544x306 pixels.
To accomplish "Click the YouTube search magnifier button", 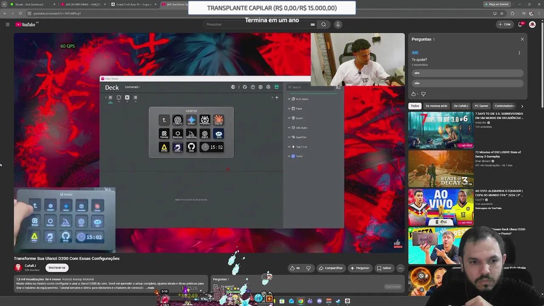I will [323, 24].
